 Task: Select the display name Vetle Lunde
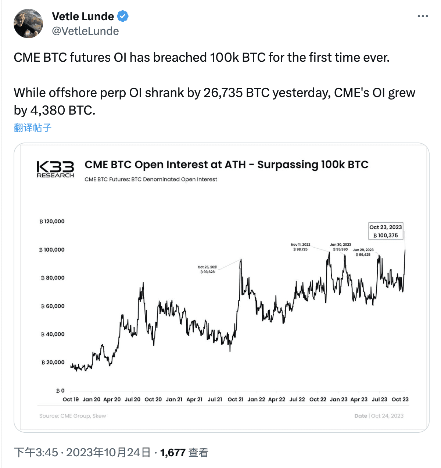pyautogui.click(x=83, y=16)
